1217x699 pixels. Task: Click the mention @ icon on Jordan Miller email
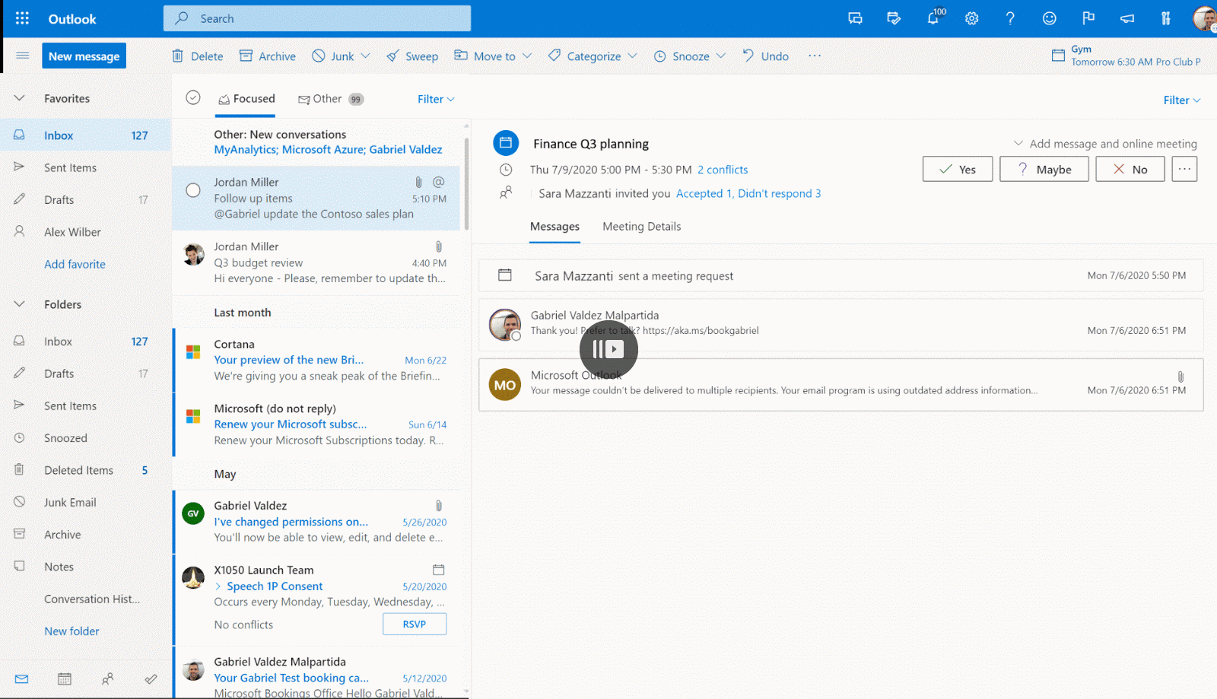(x=439, y=182)
